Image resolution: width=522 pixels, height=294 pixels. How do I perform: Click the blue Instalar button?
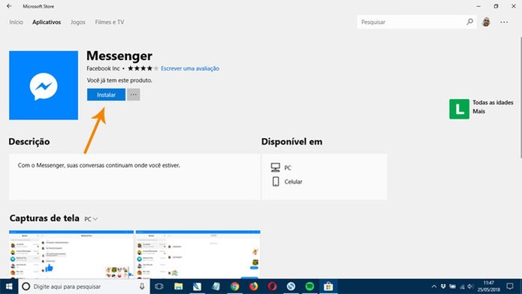pyautogui.click(x=106, y=94)
